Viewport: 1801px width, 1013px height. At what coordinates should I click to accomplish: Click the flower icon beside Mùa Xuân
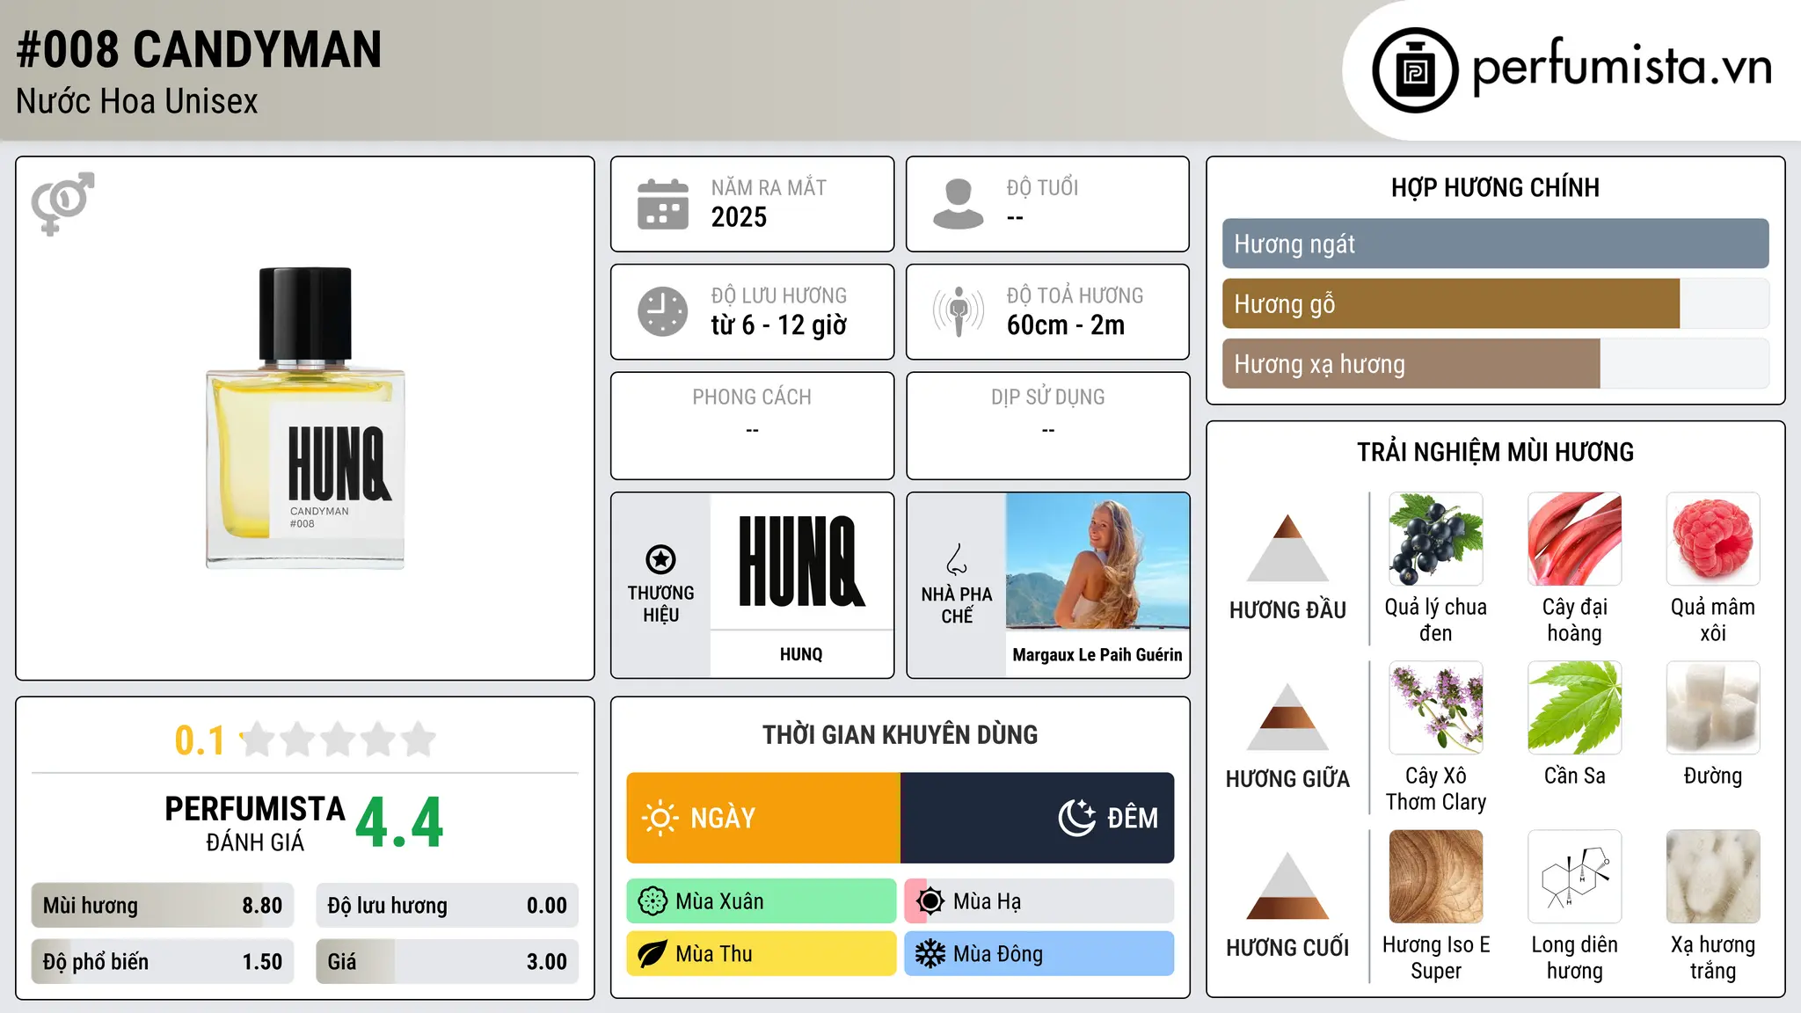pyautogui.click(x=653, y=901)
